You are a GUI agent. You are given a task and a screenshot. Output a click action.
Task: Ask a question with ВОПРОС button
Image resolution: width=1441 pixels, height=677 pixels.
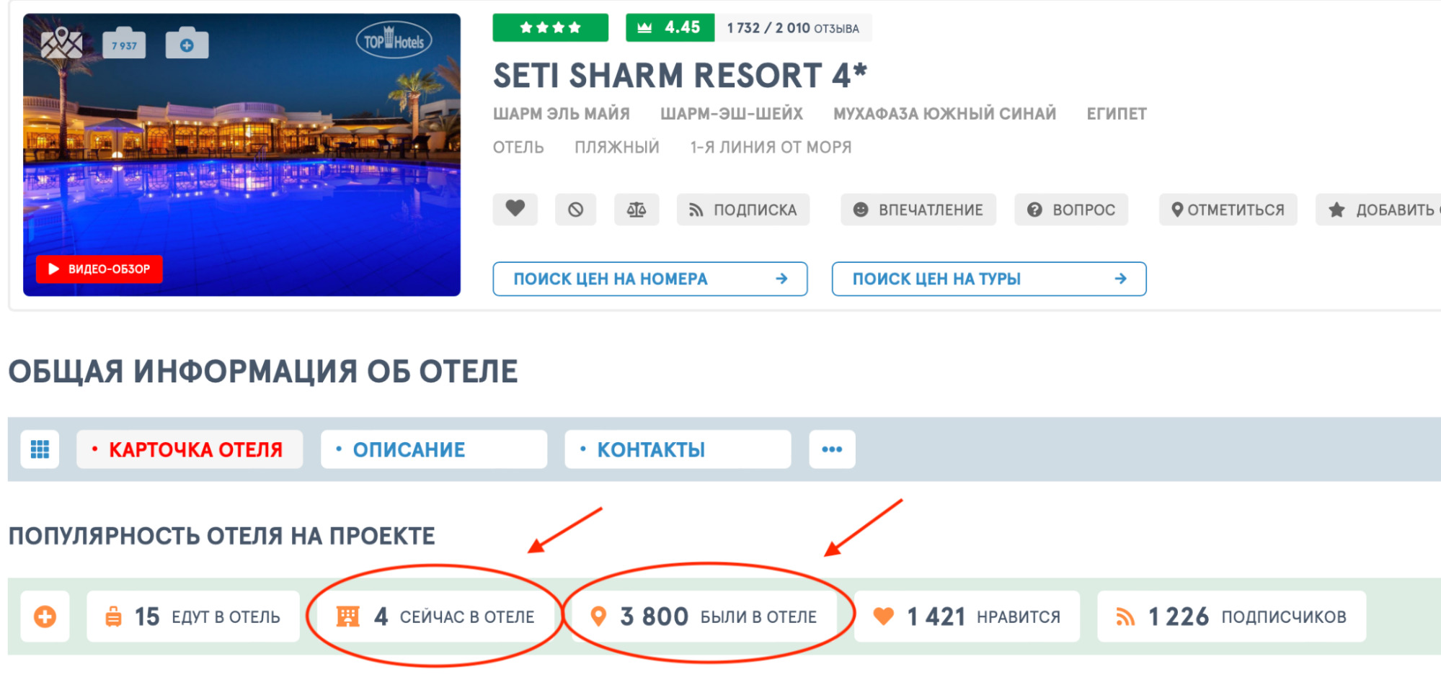[x=1070, y=210]
